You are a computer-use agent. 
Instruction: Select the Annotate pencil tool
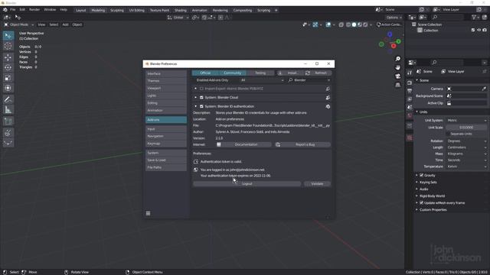[8, 99]
